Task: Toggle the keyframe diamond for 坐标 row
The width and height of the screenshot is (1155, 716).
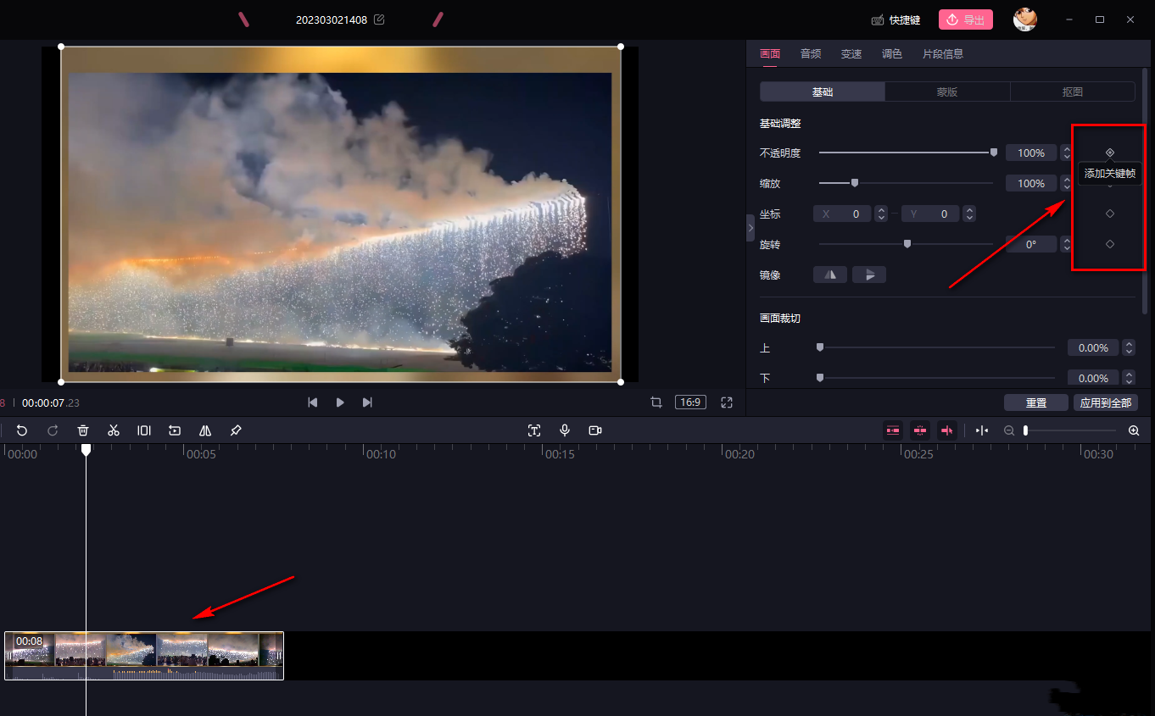Action: pyautogui.click(x=1110, y=214)
